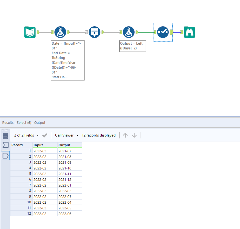Image resolution: width=240 pixels, height=229 pixels.
Task: Click the Record column header
Action: [x=21, y=145]
